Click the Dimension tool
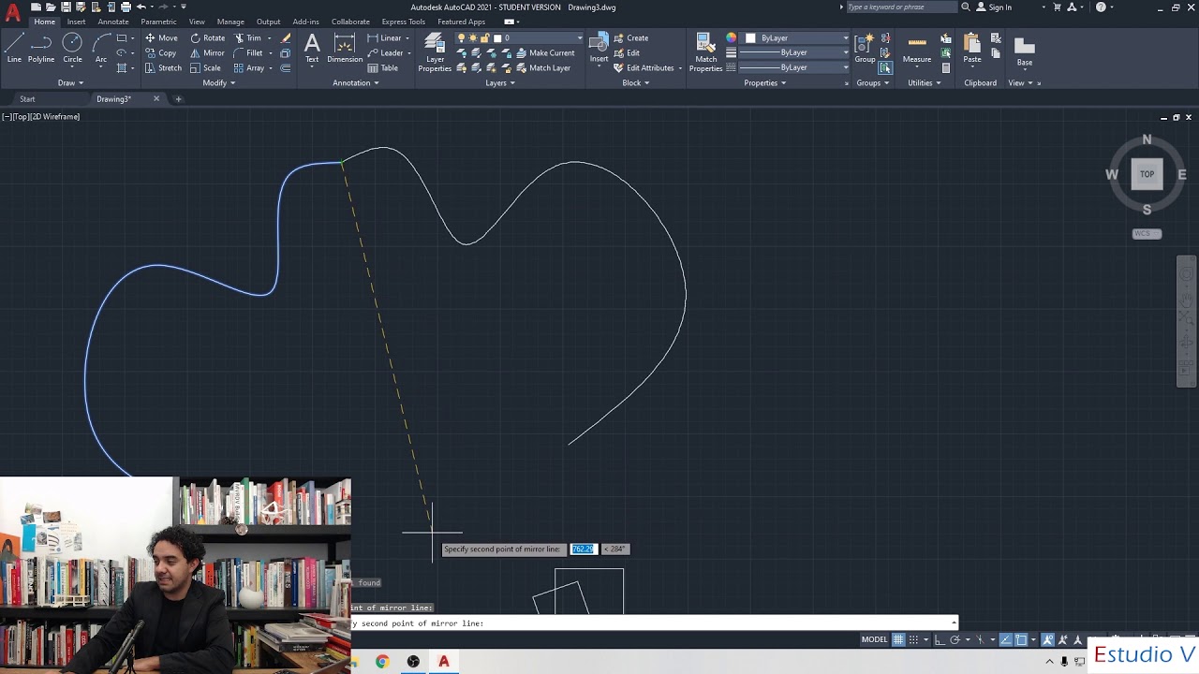1199x674 pixels. pos(345,49)
